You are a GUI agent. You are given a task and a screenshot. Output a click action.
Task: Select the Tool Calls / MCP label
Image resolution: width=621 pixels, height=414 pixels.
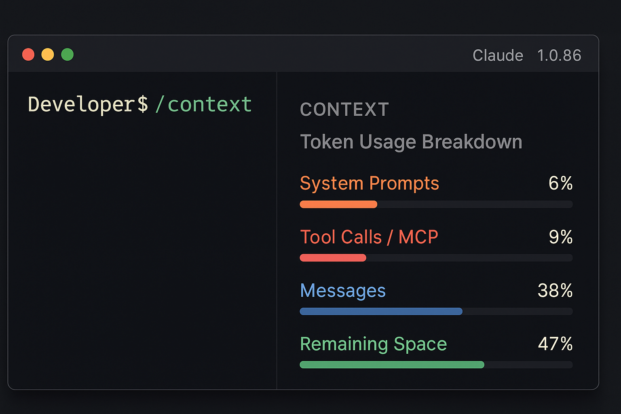click(369, 237)
